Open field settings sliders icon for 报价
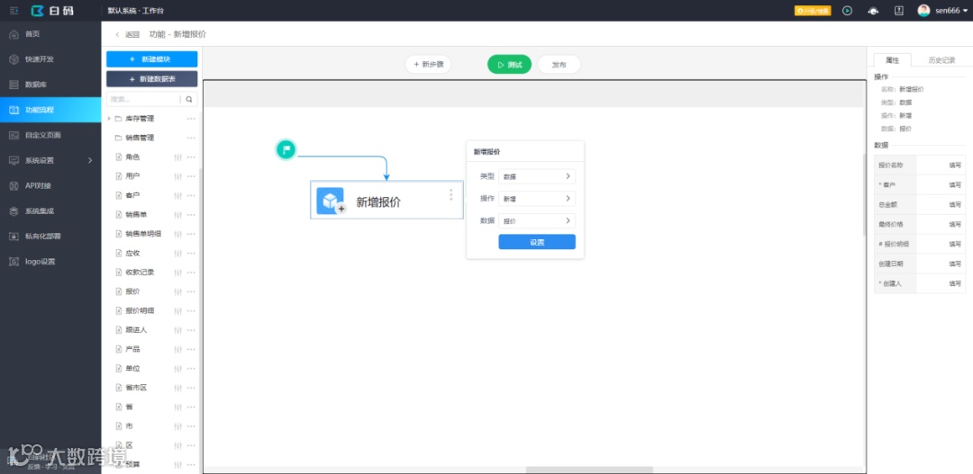This screenshot has width=973, height=474. point(178,291)
